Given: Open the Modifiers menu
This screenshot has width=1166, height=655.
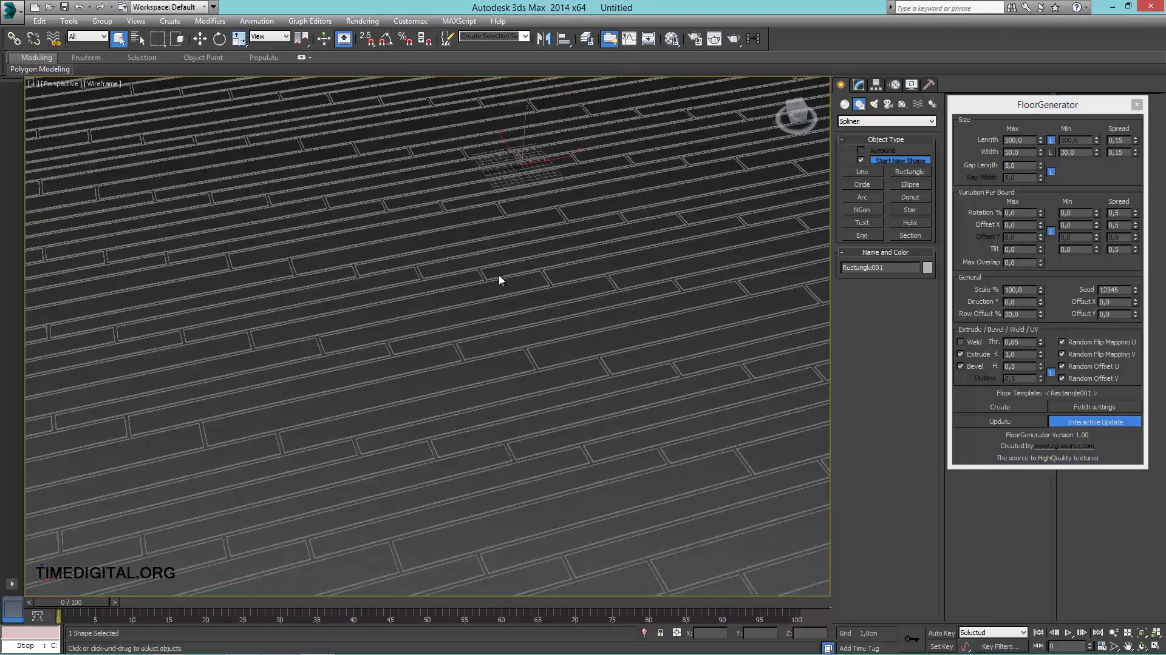Looking at the screenshot, I should pos(210,21).
